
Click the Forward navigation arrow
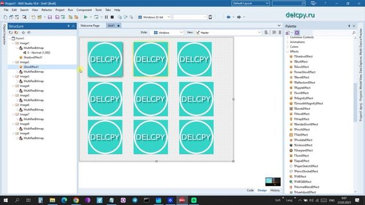pyautogui.click(x=239, y=17)
